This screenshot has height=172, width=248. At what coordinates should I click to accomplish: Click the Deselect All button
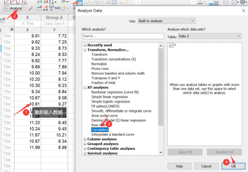click(x=224, y=152)
